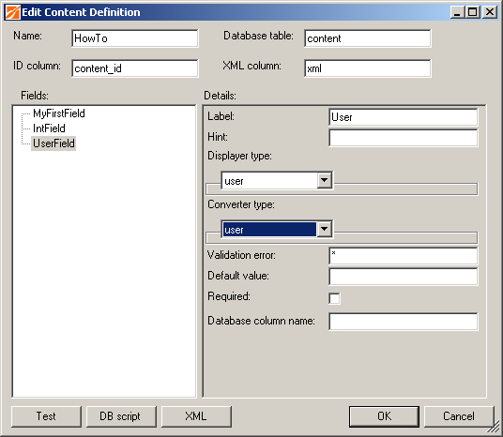Click the DB script button
The image size is (503, 437).
(121, 416)
